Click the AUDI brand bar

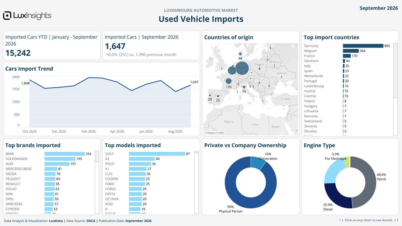click(57, 164)
